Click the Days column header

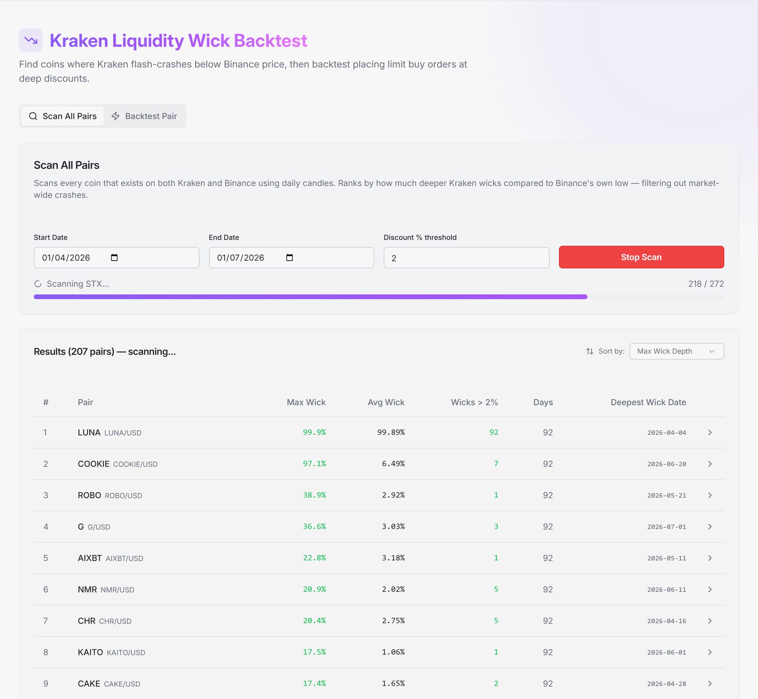point(543,402)
